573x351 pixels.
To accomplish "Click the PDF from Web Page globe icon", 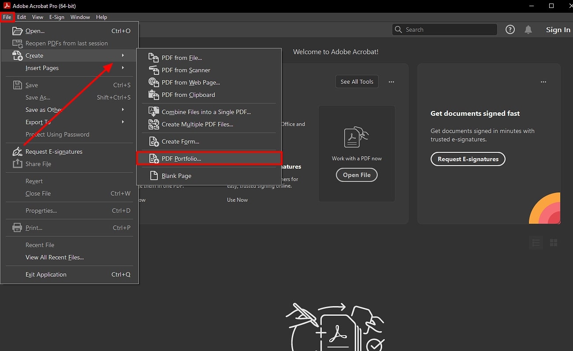I will tap(153, 82).
